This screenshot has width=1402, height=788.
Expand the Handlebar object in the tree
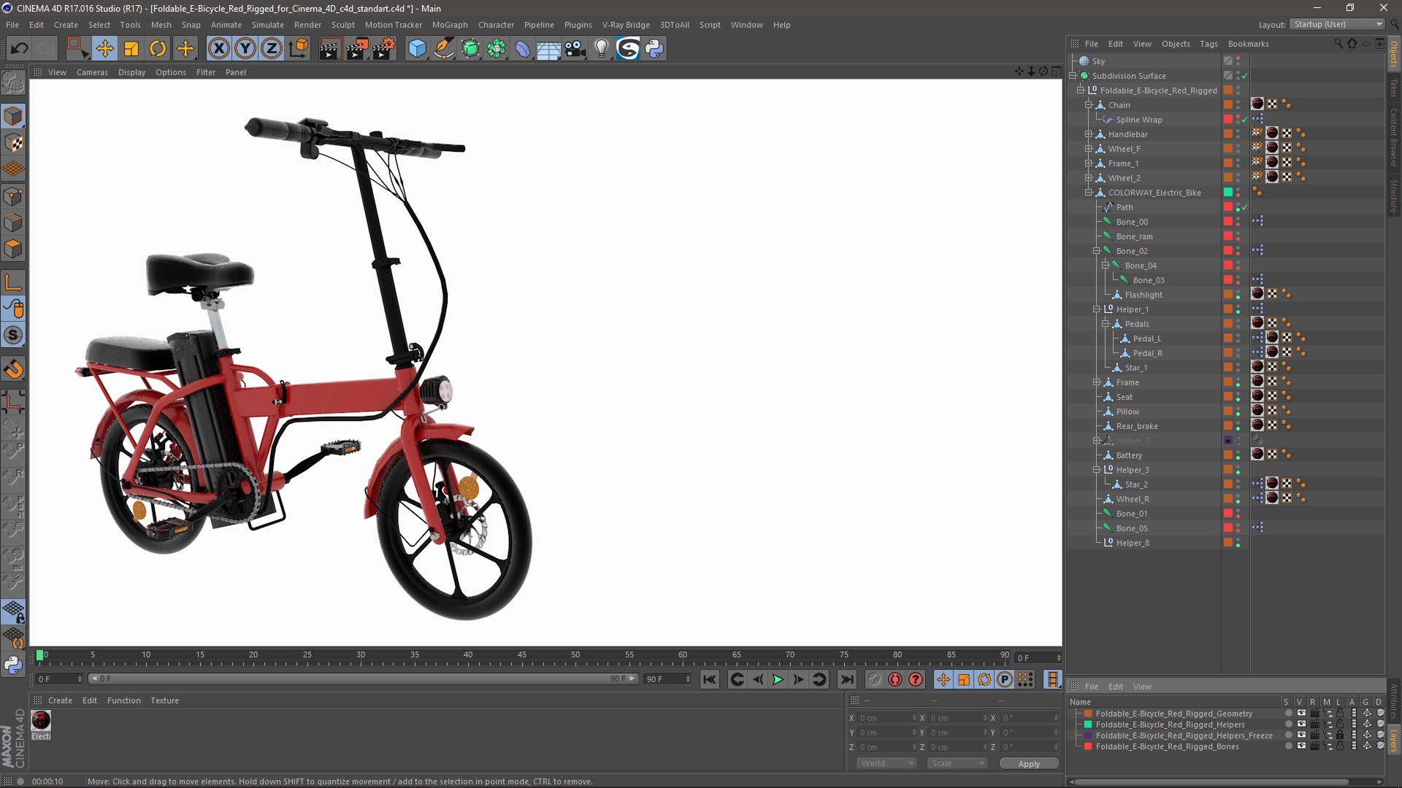(x=1088, y=134)
